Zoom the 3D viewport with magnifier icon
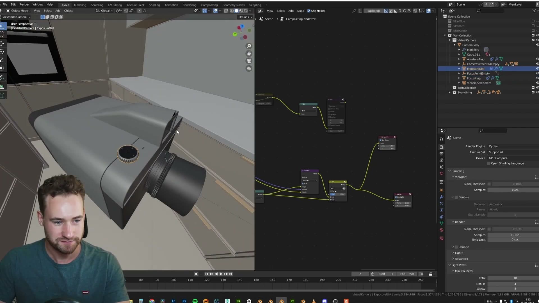539x303 pixels. point(249,46)
